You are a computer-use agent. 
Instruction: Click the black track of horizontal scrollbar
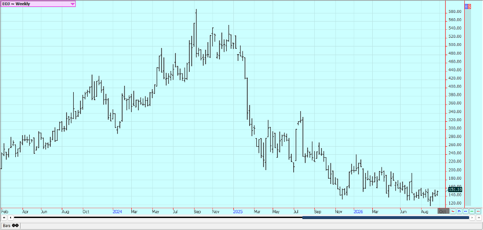(158, 218)
